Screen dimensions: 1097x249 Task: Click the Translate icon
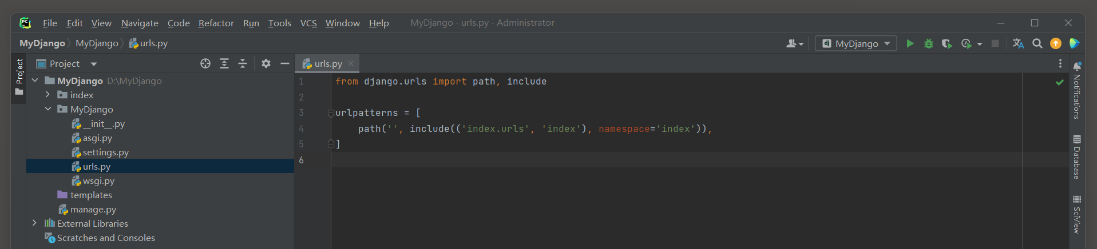(1018, 43)
